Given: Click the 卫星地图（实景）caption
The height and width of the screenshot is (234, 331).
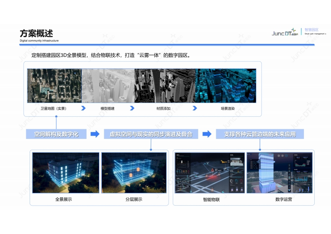Looking at the screenshot, I should pyautogui.click(x=53, y=108).
